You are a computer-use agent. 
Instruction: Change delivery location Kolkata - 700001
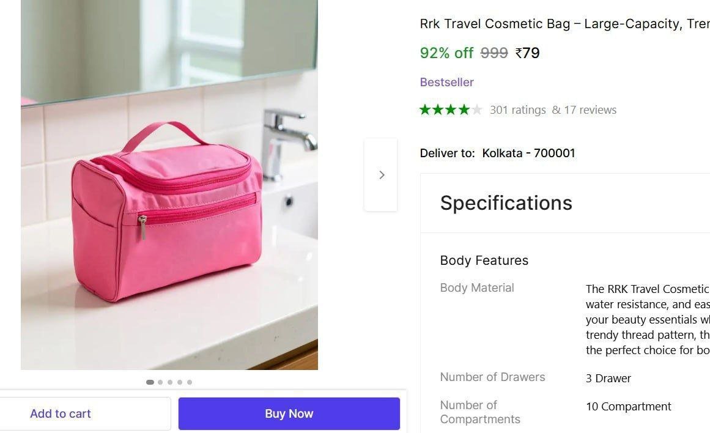(x=528, y=153)
